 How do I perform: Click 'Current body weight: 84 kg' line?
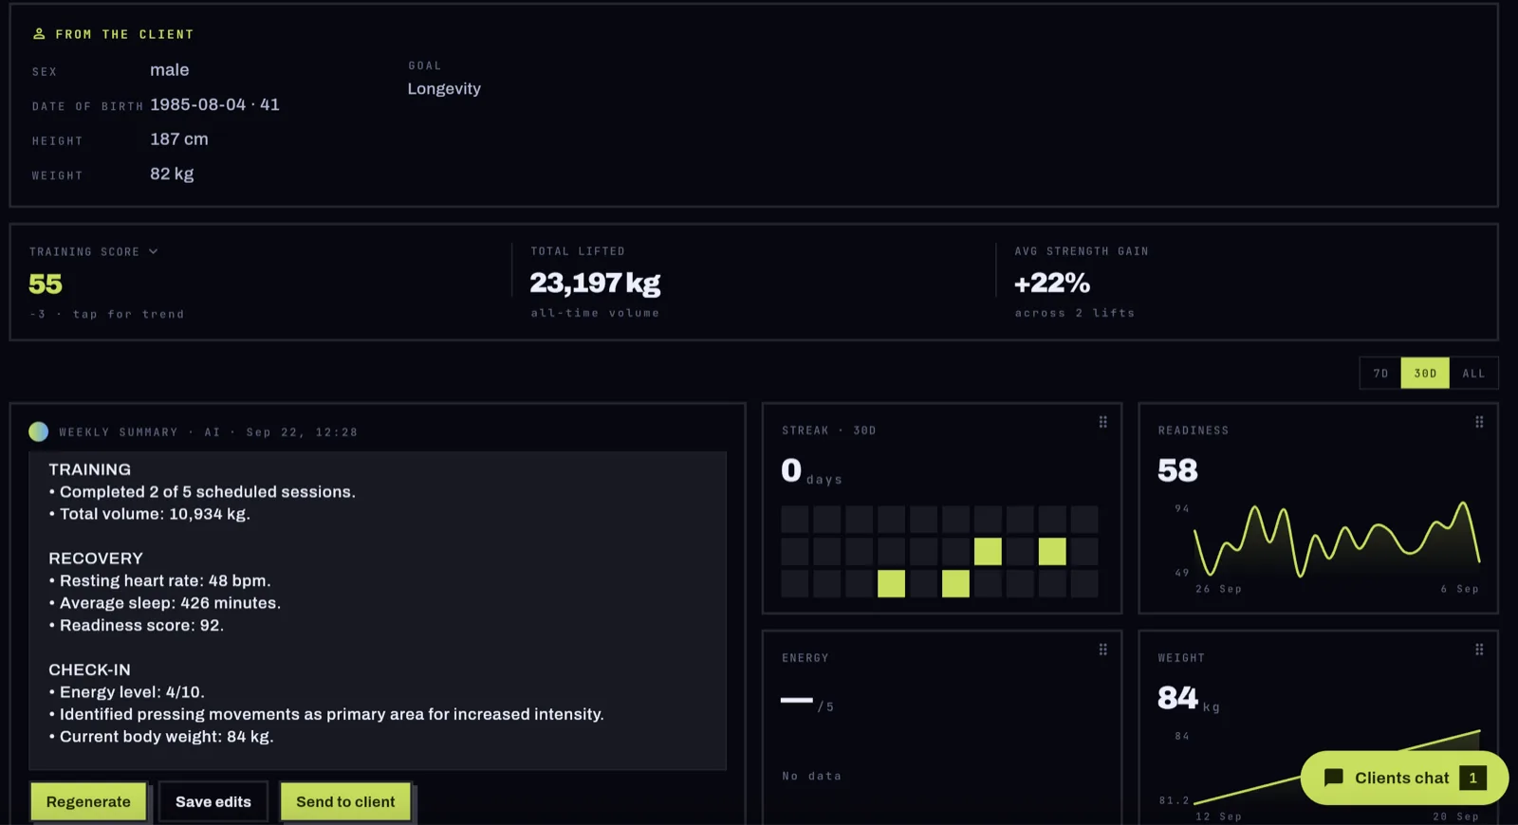pos(161,737)
